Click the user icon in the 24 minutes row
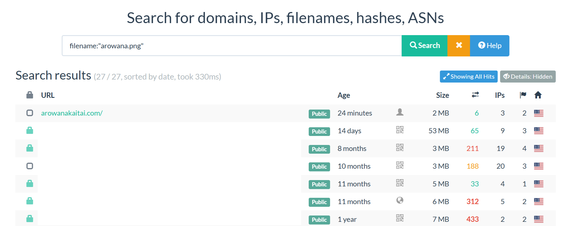The height and width of the screenshot is (226, 565). (x=400, y=112)
